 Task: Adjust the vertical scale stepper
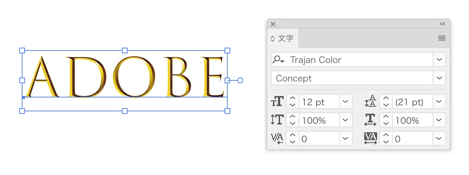coord(293,120)
